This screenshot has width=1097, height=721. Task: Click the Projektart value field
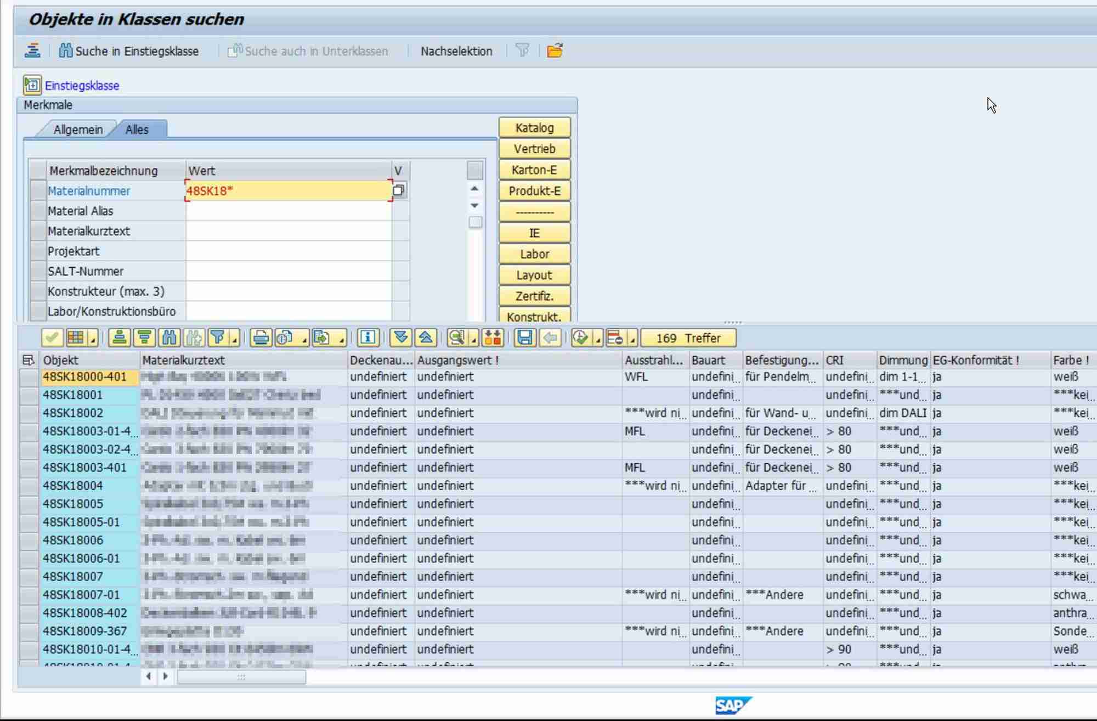tap(289, 251)
